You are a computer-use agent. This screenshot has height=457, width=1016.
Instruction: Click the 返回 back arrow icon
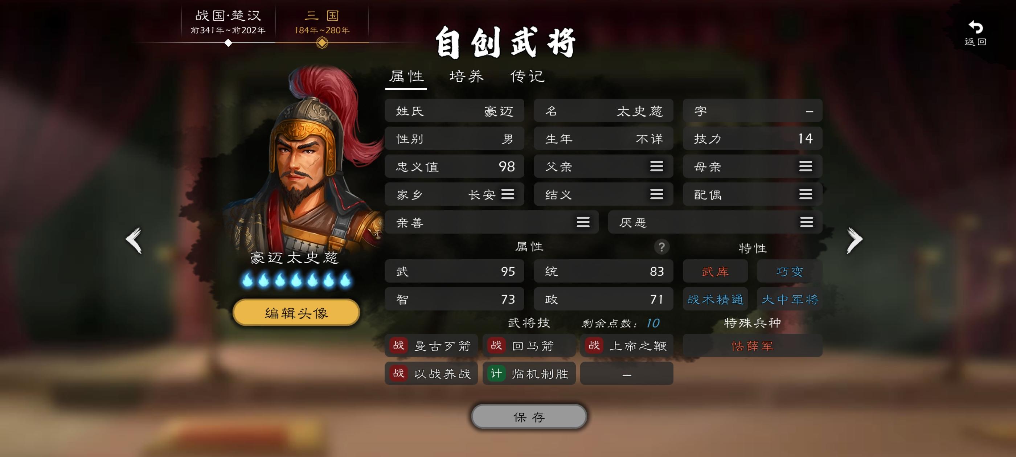(975, 28)
